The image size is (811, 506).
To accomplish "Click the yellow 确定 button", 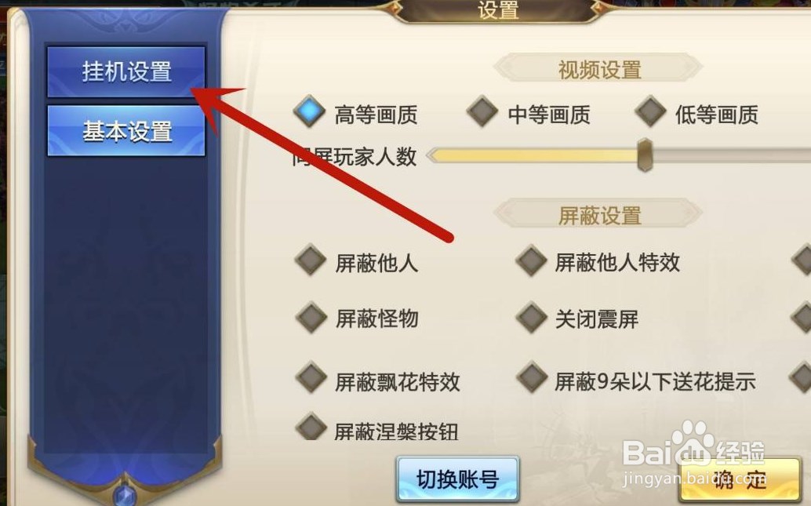I will coord(740,480).
